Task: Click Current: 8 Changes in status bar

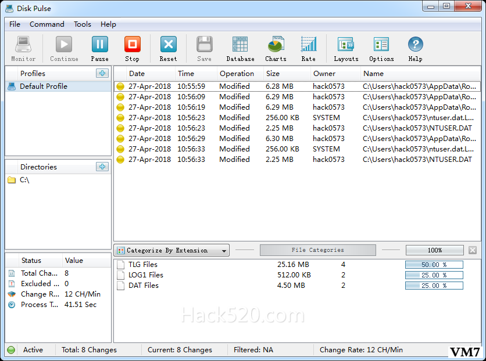Action: 180,350
